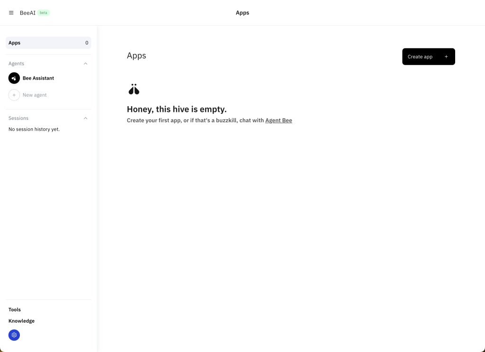The image size is (485, 352).
Task: Select Apps in the sidebar
Action: pos(15,43)
